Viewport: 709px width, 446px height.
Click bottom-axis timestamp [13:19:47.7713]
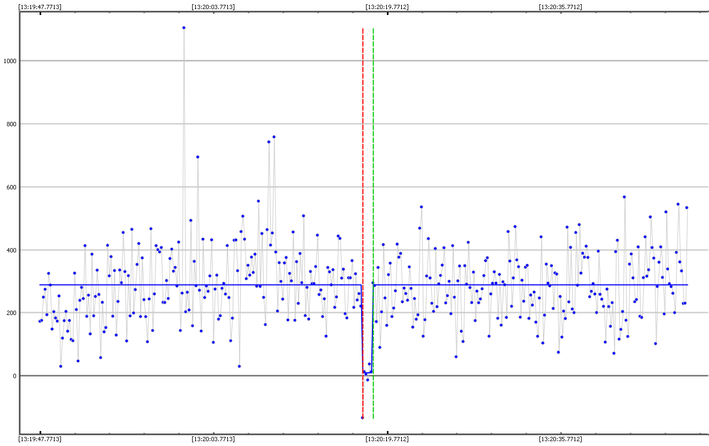click(40, 440)
